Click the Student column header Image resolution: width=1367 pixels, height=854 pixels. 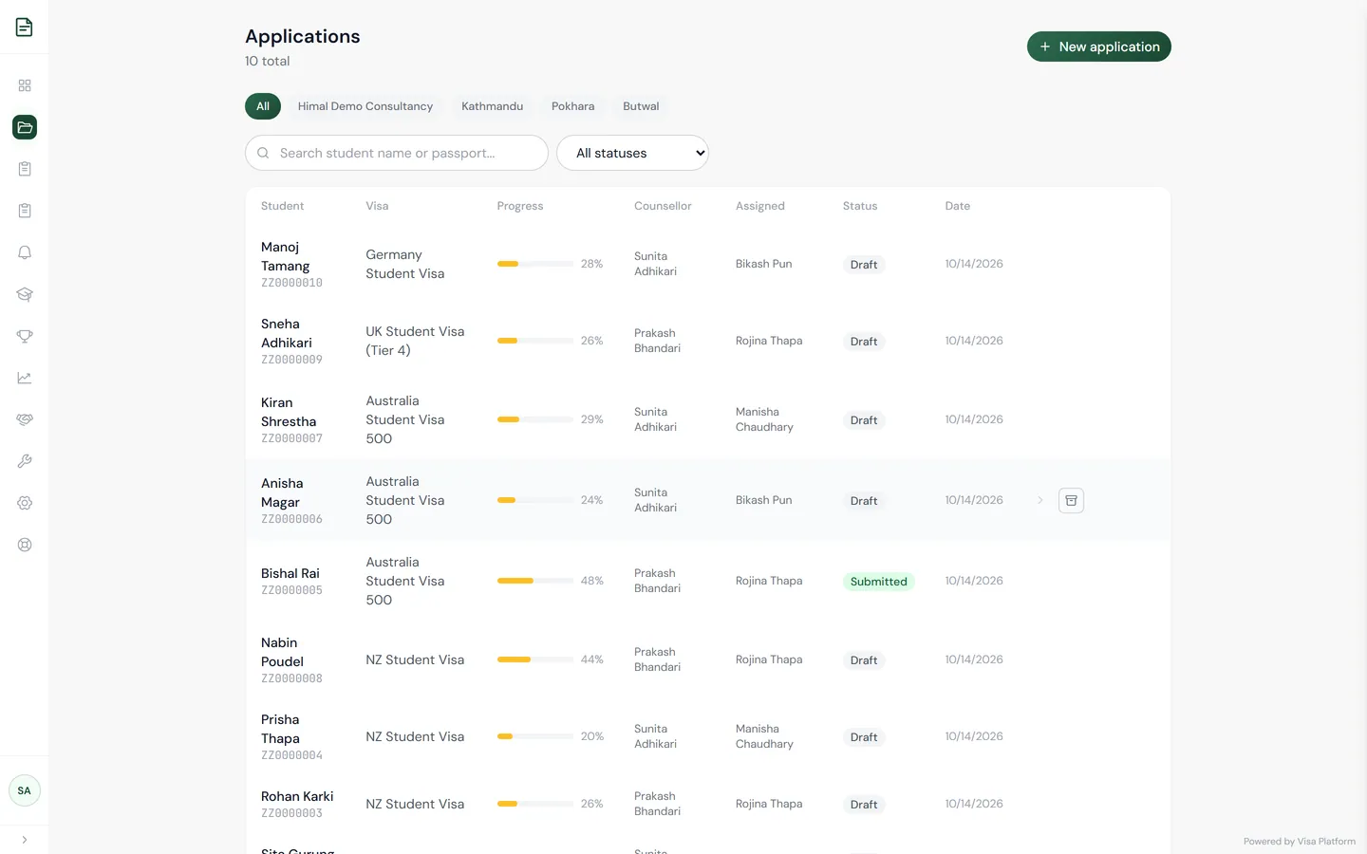pos(282,206)
